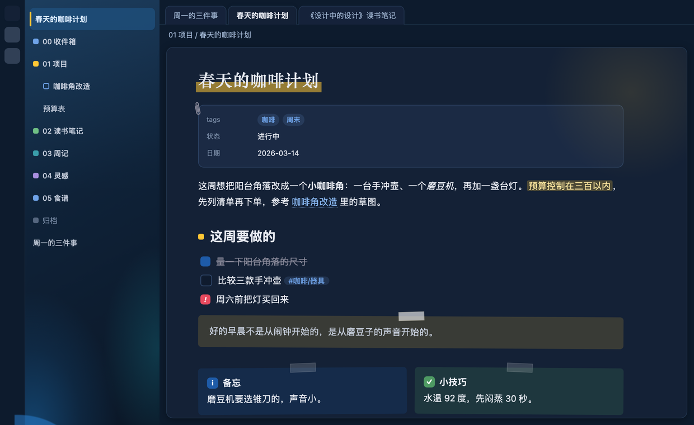
Task: Click the highlighted text 预算控制在三百以内
Action: pos(570,186)
